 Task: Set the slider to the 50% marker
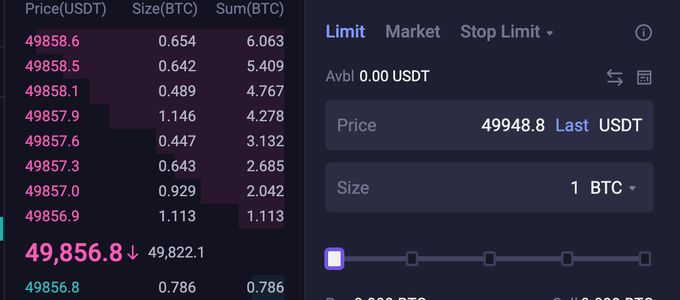[490, 259]
